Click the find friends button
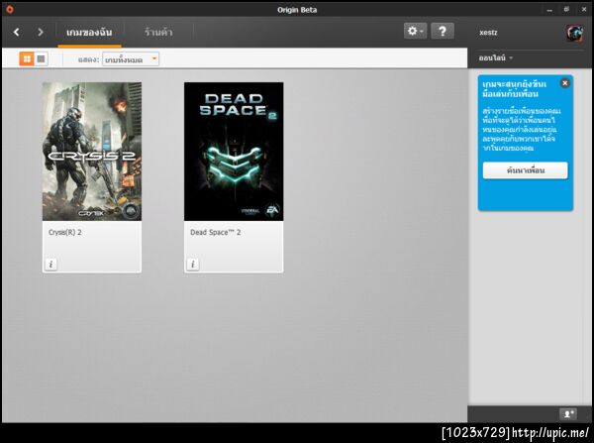 [x=526, y=170]
